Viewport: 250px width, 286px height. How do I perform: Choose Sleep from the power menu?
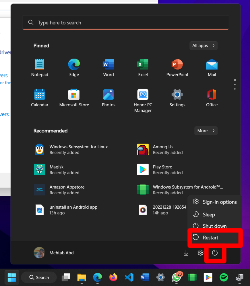[x=215, y=214]
